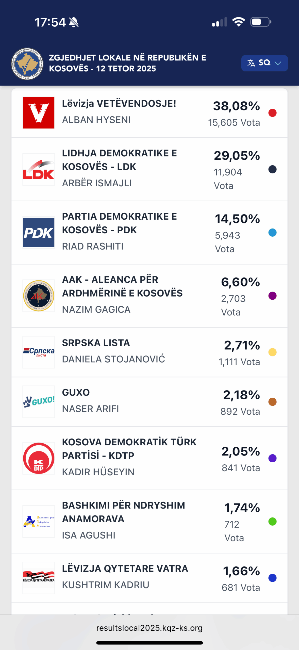The height and width of the screenshot is (650, 299).
Task: Tap the KDTP party logo
Action: [x=39, y=458]
